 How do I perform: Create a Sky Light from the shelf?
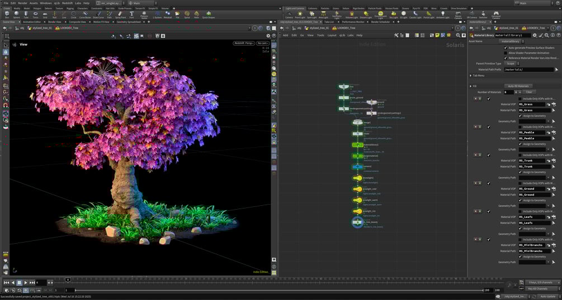(x=394, y=14)
